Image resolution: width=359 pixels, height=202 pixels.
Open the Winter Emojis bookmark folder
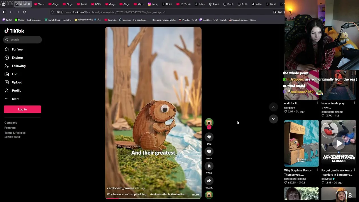coord(88,20)
